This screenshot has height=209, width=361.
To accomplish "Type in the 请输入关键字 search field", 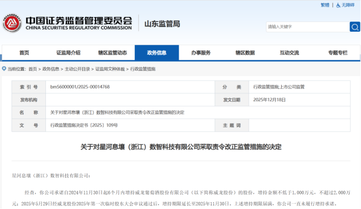I will click(306, 27).
